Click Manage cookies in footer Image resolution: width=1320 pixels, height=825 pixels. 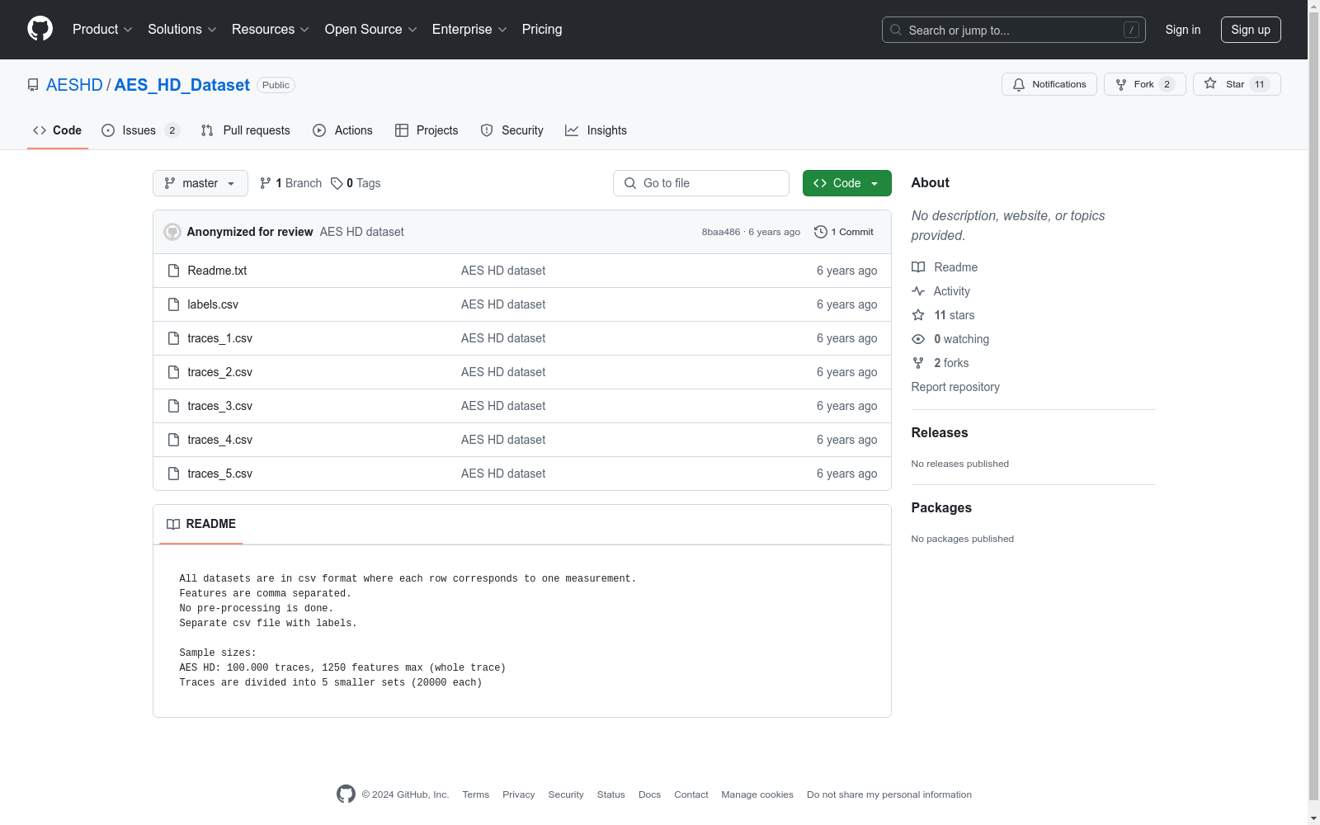tap(757, 794)
